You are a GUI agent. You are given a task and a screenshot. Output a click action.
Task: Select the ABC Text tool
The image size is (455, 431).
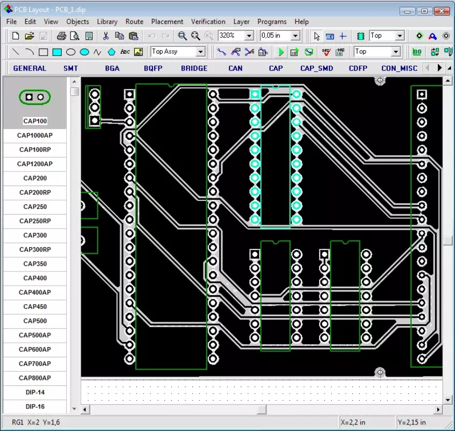click(x=125, y=52)
